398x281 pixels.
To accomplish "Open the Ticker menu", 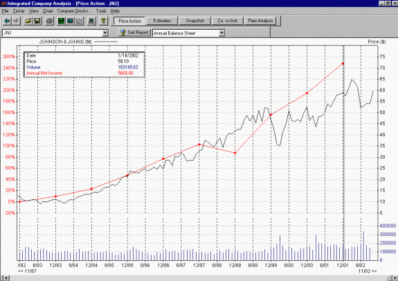I will click(19, 11).
